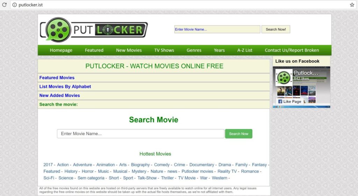Select the Documentary genre link

(x=202, y=165)
